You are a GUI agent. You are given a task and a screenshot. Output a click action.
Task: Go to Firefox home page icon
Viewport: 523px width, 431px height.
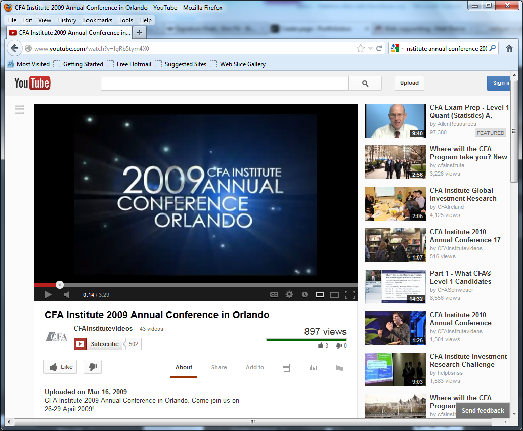(509, 49)
